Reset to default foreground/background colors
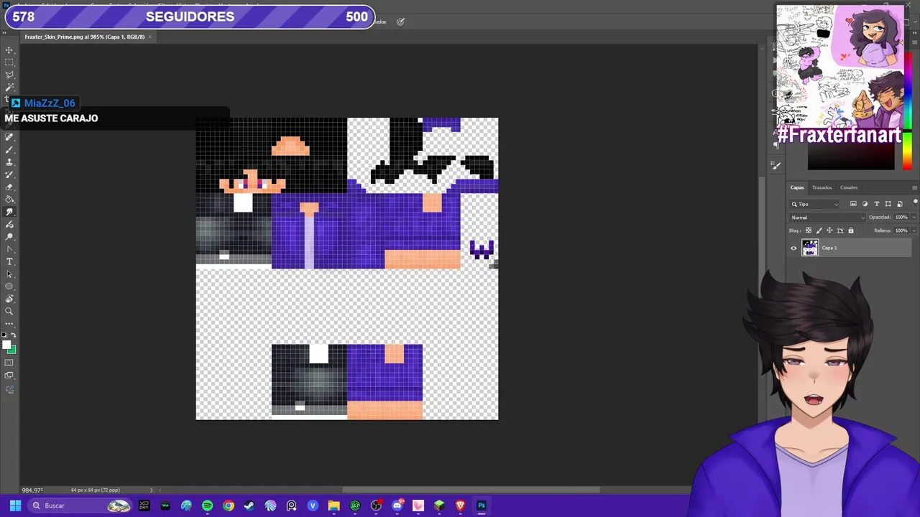 point(5,335)
